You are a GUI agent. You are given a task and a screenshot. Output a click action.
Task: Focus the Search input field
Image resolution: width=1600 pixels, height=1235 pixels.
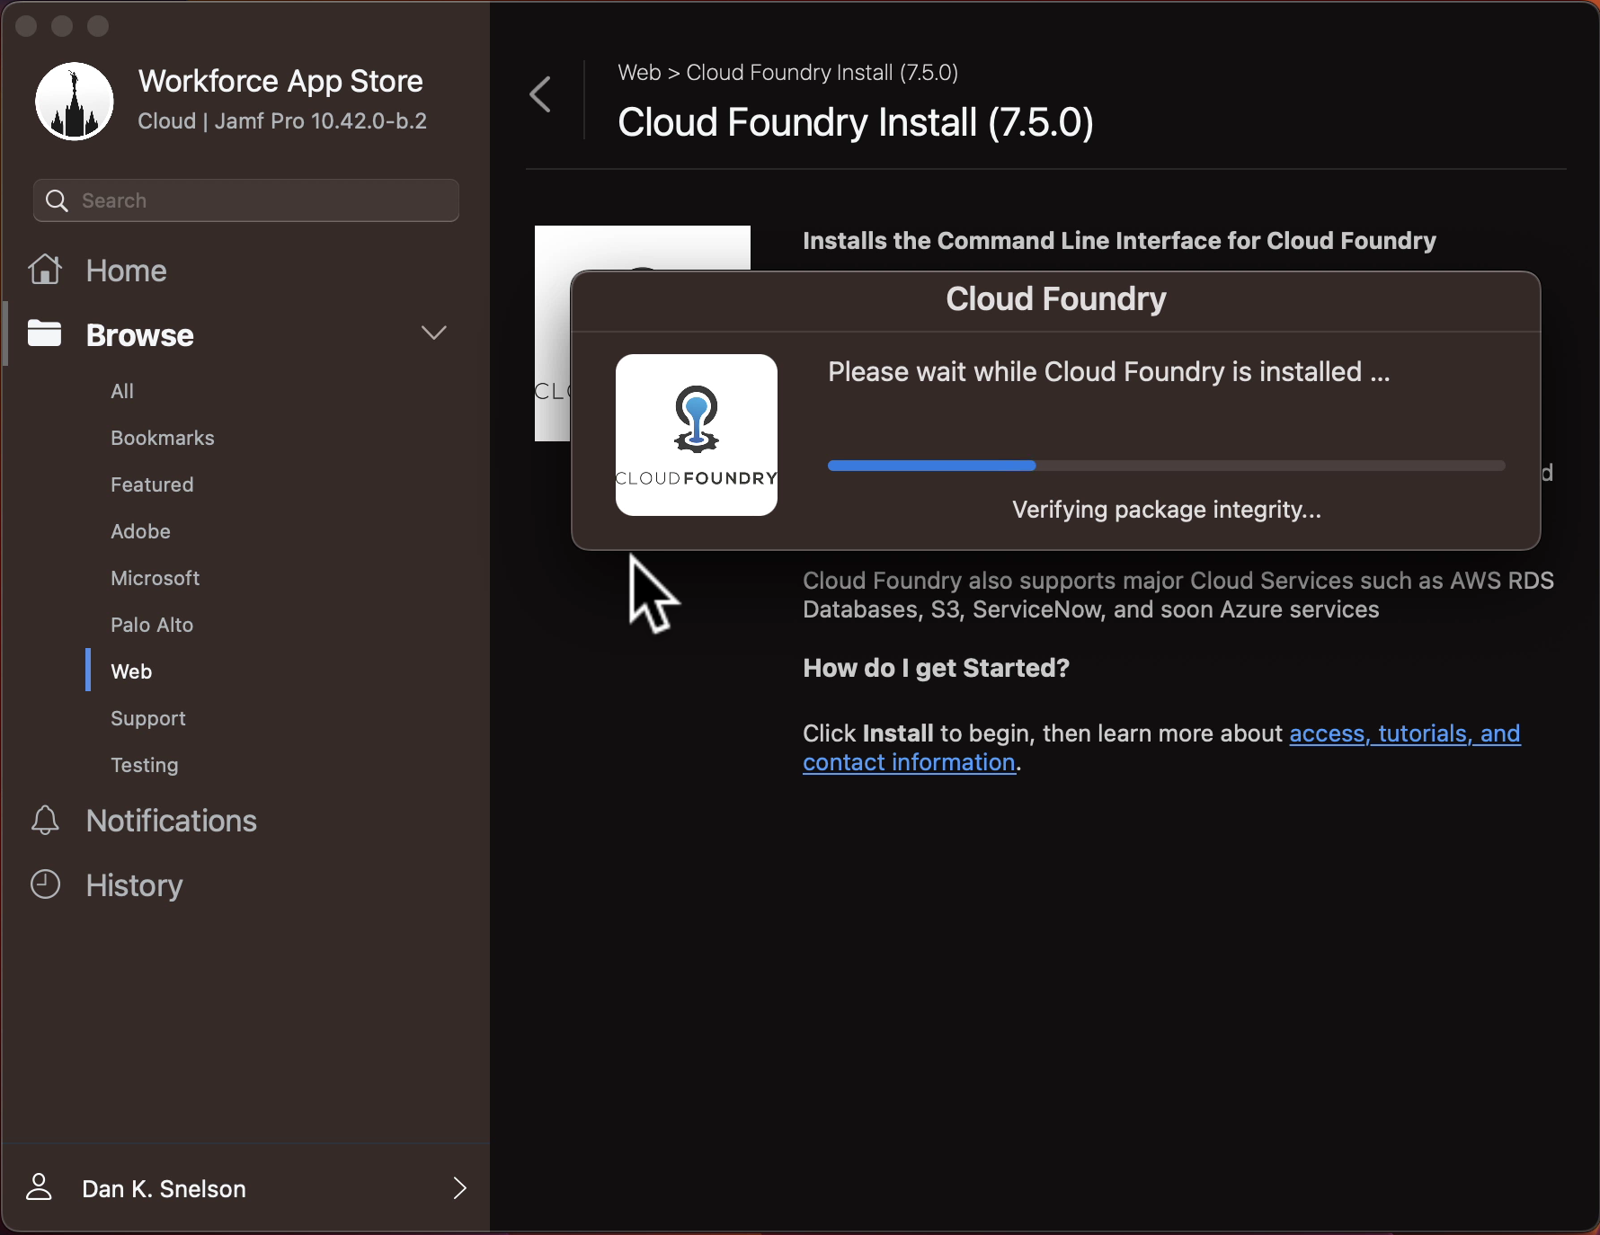[x=246, y=200]
